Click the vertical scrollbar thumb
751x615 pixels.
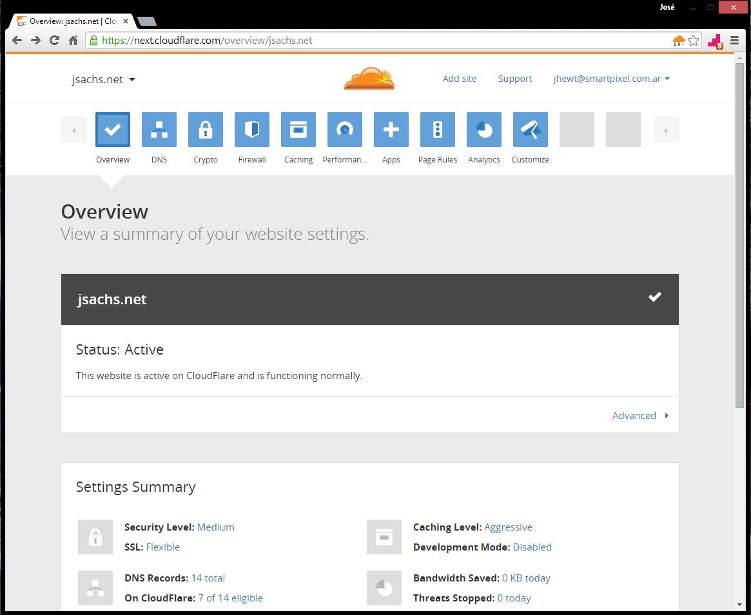tap(739, 235)
